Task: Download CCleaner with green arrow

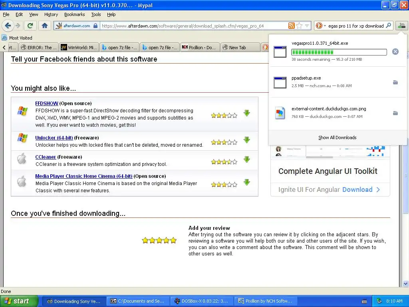Action: point(247,159)
